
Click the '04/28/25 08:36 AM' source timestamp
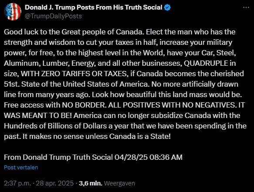tap(149, 157)
